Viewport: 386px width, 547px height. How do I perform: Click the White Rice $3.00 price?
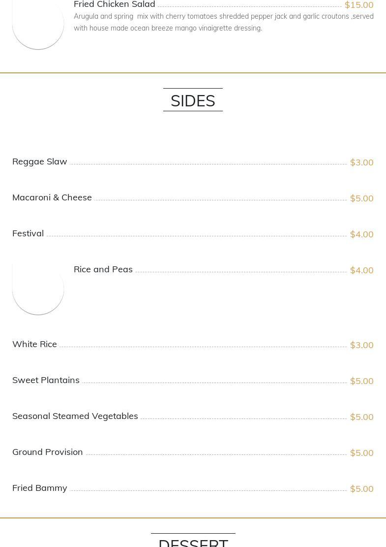click(x=361, y=345)
